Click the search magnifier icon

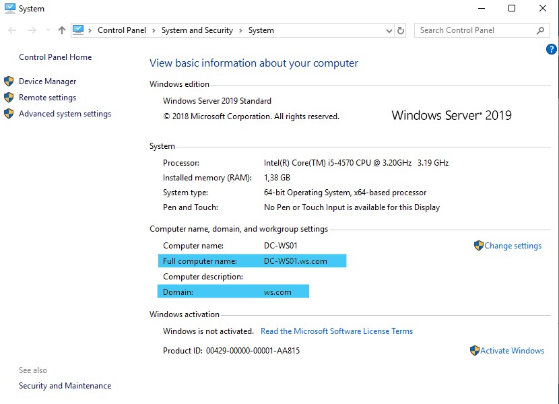(x=540, y=31)
